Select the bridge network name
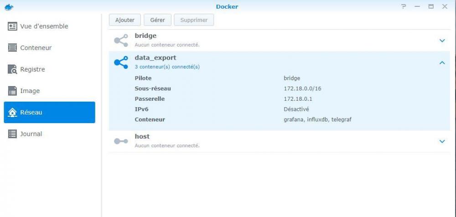 point(145,36)
